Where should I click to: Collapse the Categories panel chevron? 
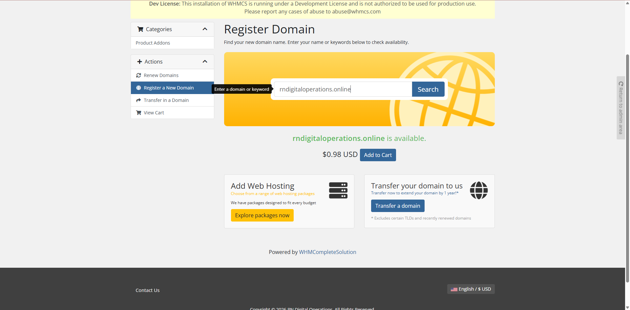205,29
